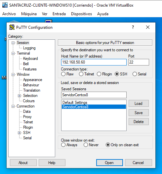
Task: Click the Host Name input field
Action: [x=94, y=62]
